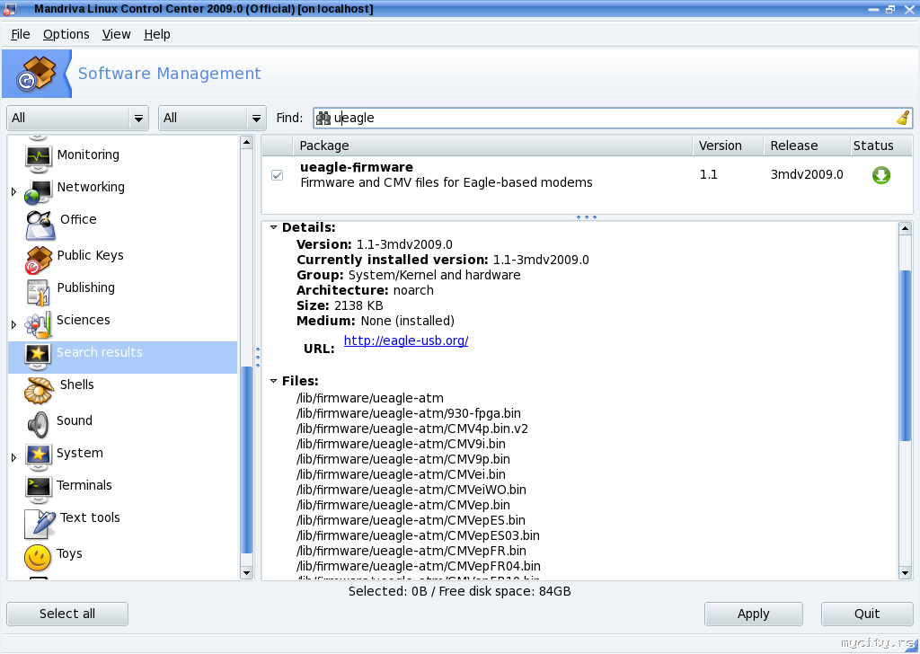
Task: Collapse the Files section
Action: 273,381
